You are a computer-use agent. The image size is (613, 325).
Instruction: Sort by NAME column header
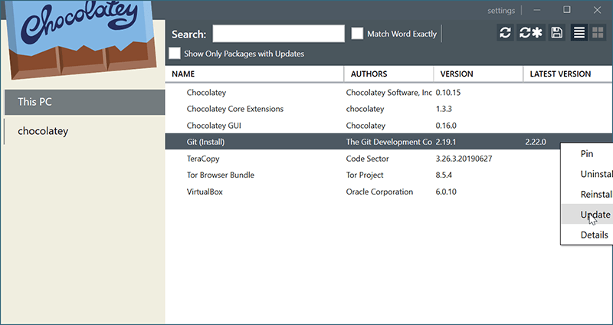[x=254, y=74]
